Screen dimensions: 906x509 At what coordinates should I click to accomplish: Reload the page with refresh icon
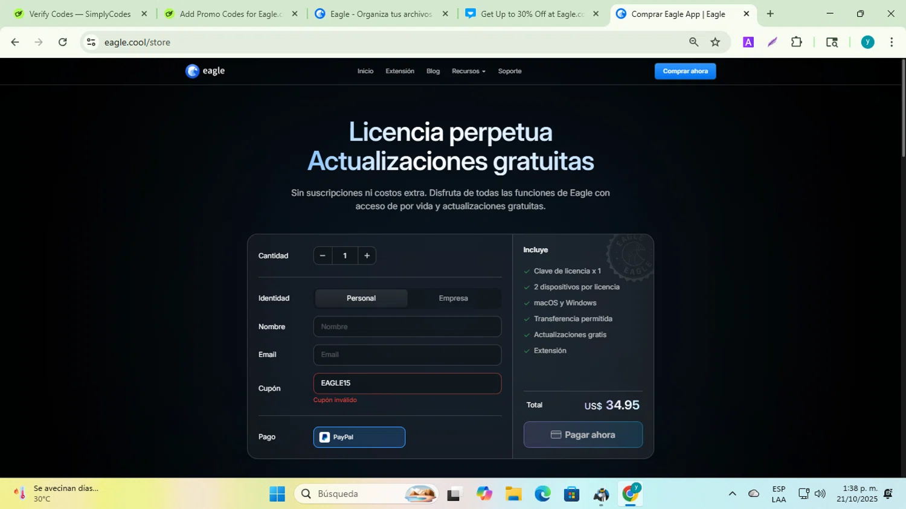point(63,42)
